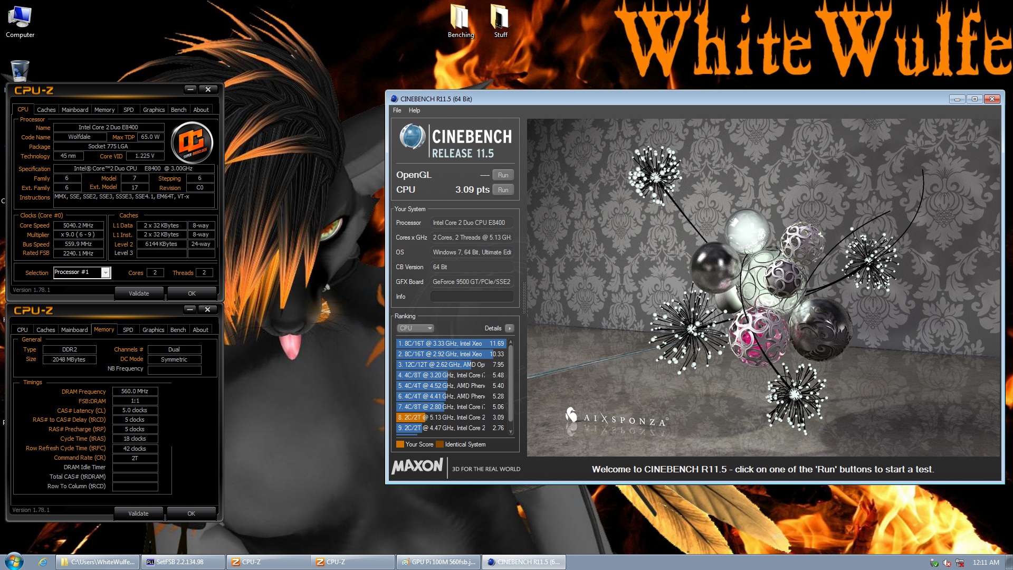Viewport: 1013px width, 570px height.
Task: Click the Your Score orange legend swatch
Action: pyautogui.click(x=400, y=444)
